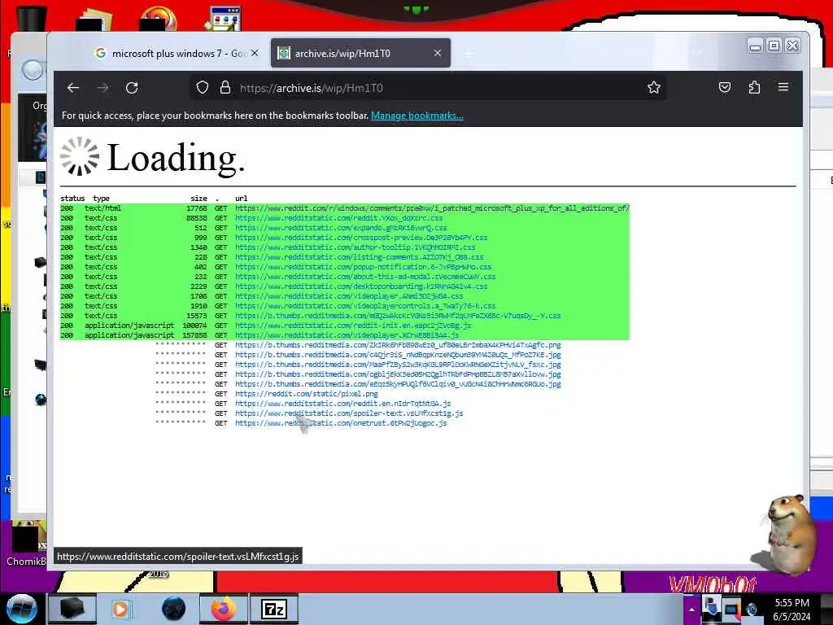Save page to Pocket

point(725,87)
